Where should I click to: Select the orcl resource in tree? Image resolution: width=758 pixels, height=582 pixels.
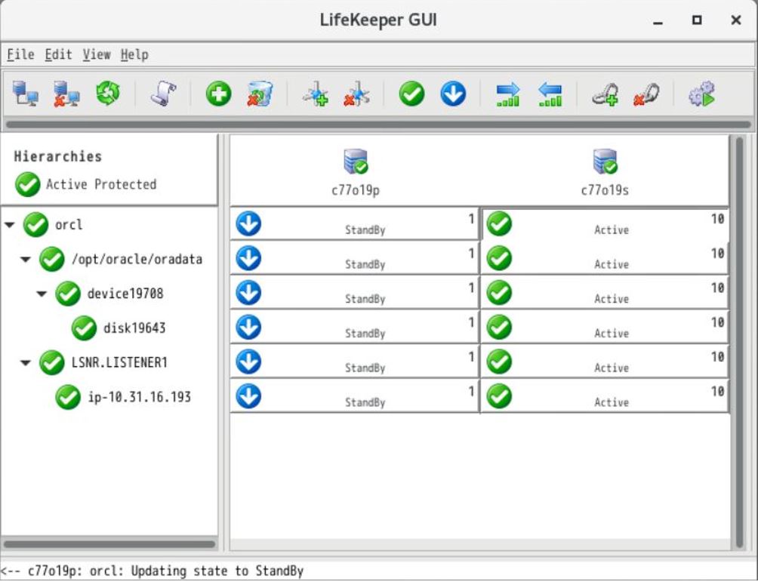tap(69, 225)
